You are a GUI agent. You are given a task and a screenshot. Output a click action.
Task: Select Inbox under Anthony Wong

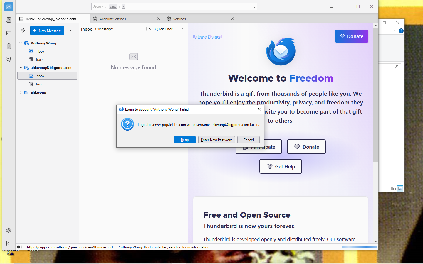click(x=47, y=51)
